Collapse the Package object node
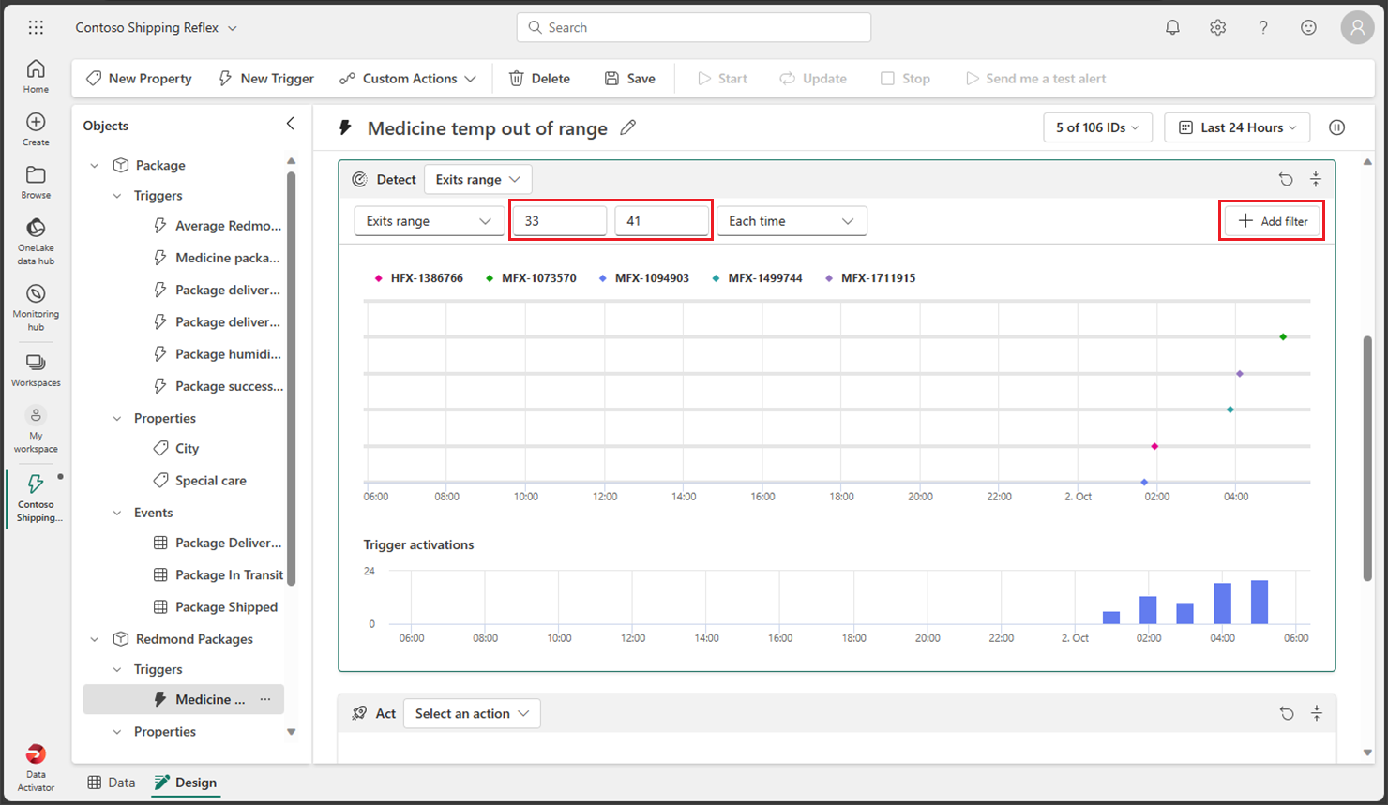 94,165
